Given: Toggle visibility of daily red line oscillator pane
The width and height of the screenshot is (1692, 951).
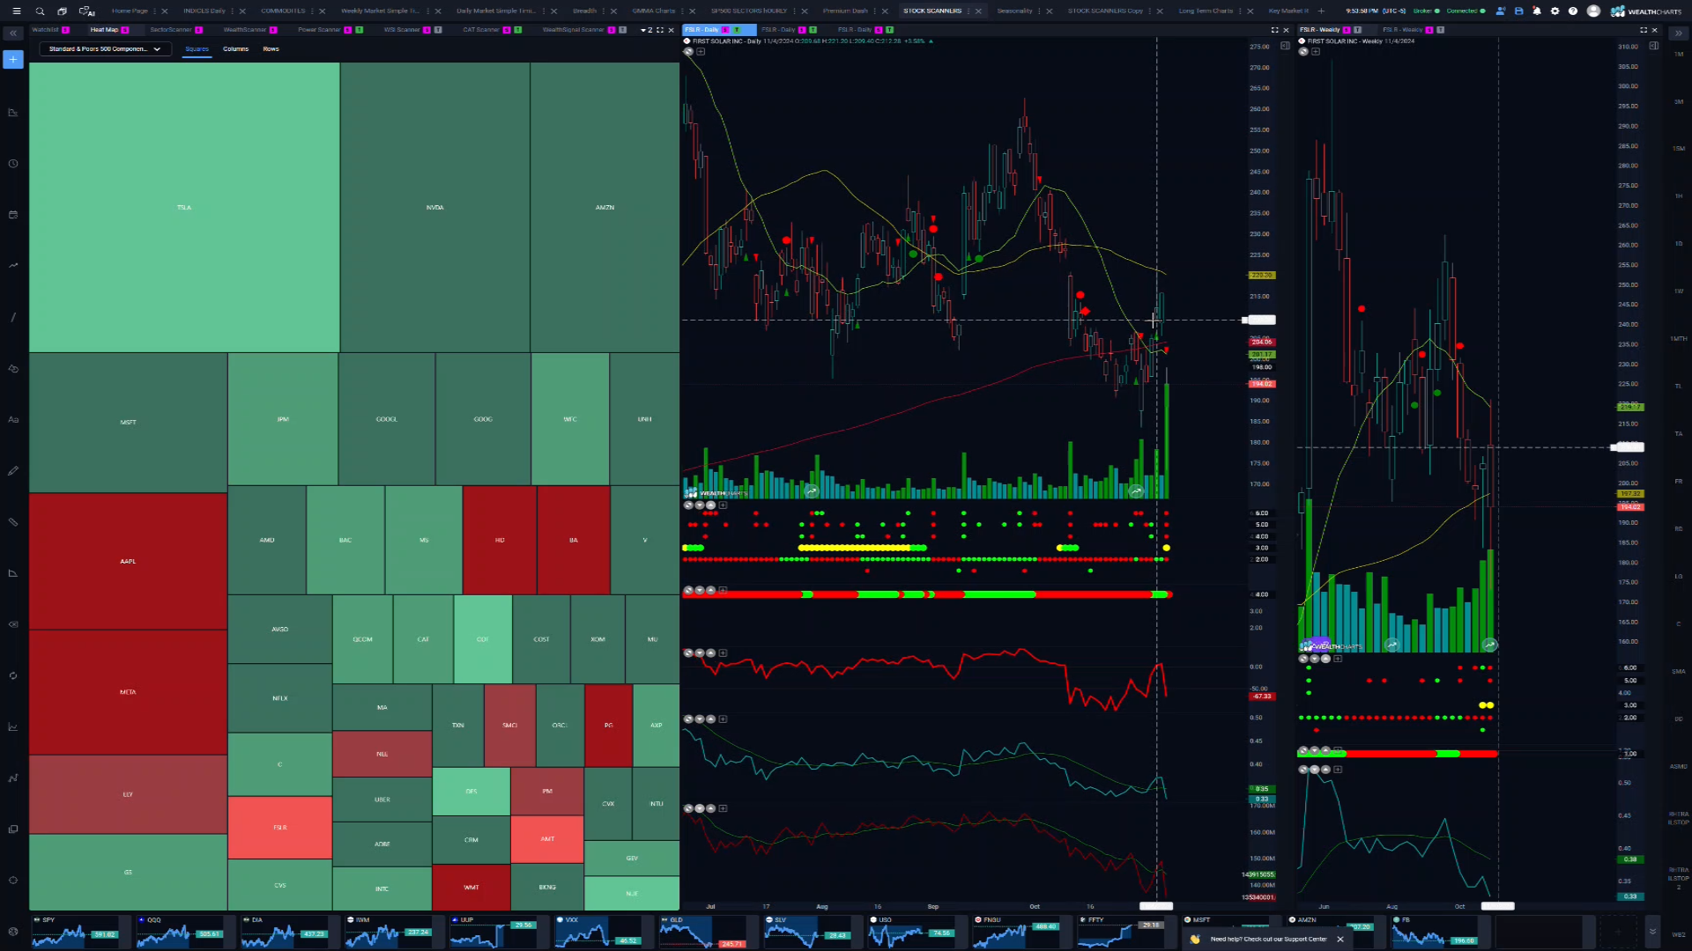Looking at the screenshot, I should [x=688, y=653].
